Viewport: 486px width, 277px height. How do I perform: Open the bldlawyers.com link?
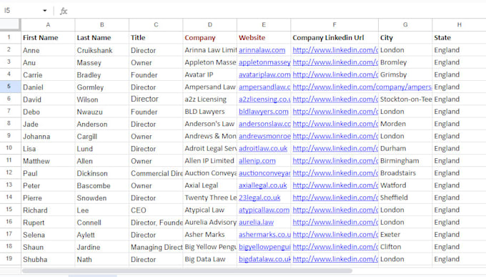click(x=264, y=112)
